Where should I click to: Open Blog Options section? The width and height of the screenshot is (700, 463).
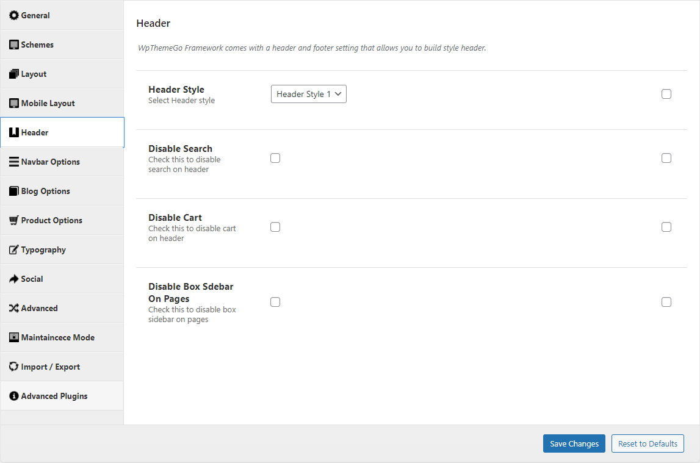pos(62,191)
